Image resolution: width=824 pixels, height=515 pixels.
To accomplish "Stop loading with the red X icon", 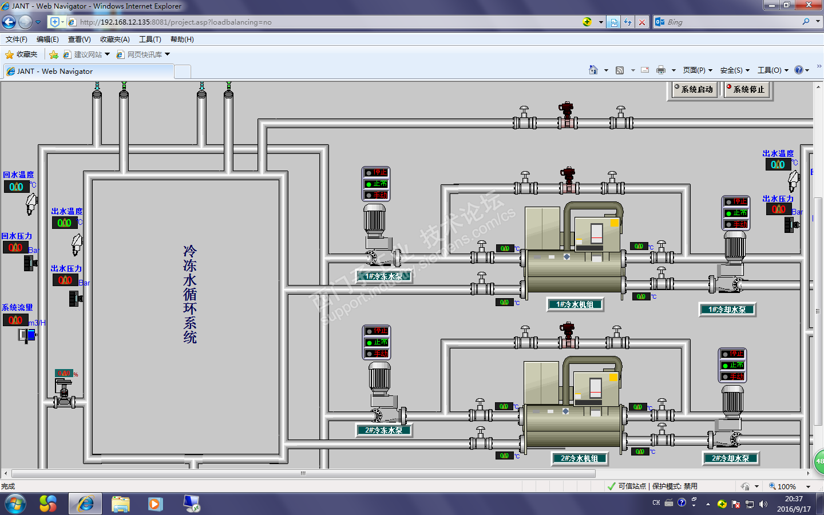I will pos(642,22).
